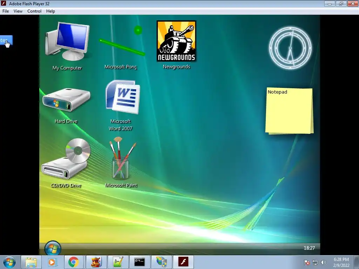Viewport: 359px width, 269px height.
Task: Open the Hard Drive icon
Action: [x=66, y=100]
